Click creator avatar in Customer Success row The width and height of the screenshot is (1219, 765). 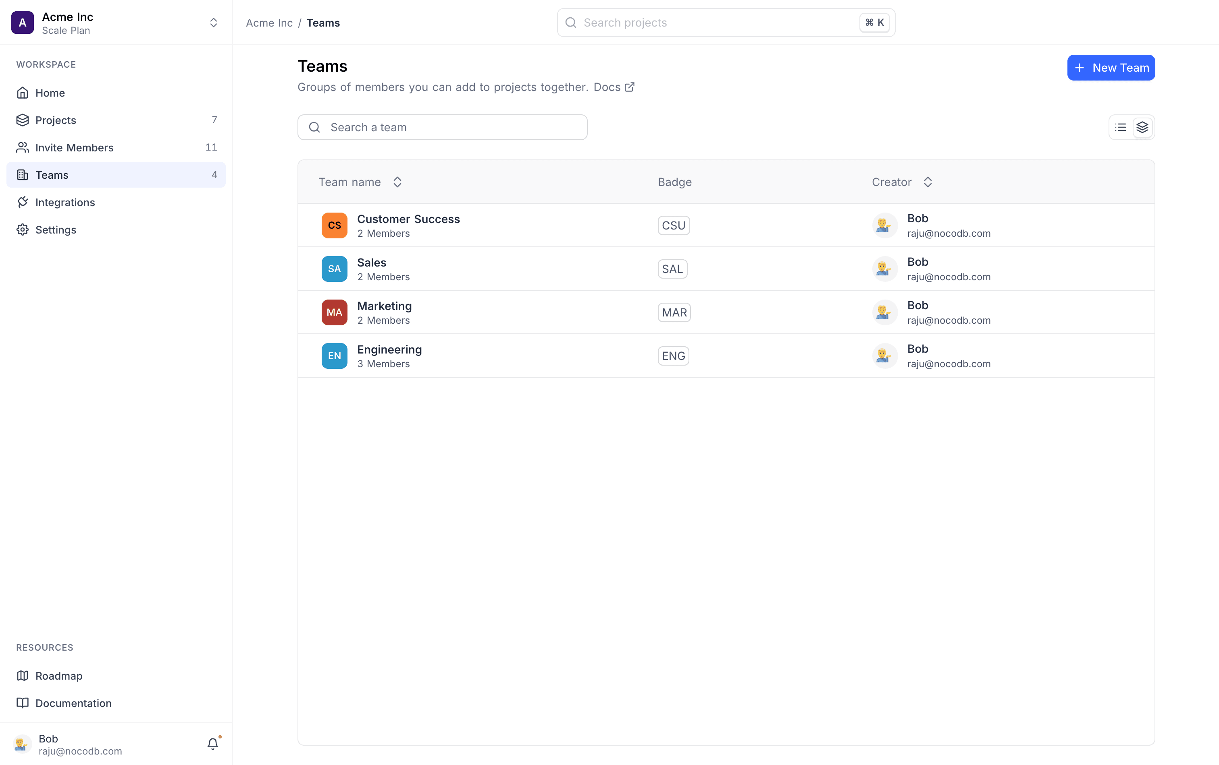(884, 225)
